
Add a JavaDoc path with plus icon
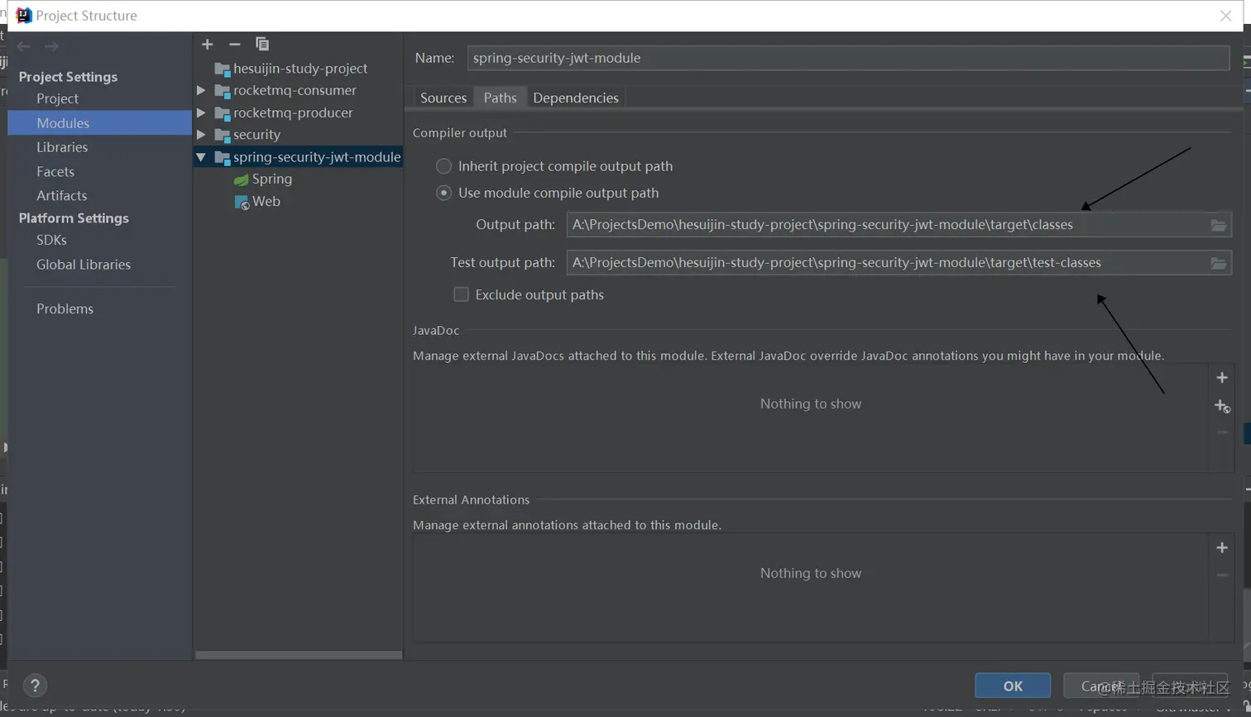pyautogui.click(x=1222, y=378)
